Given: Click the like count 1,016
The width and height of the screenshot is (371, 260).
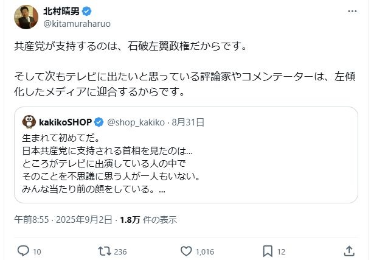Looking at the screenshot, I should (x=204, y=251).
